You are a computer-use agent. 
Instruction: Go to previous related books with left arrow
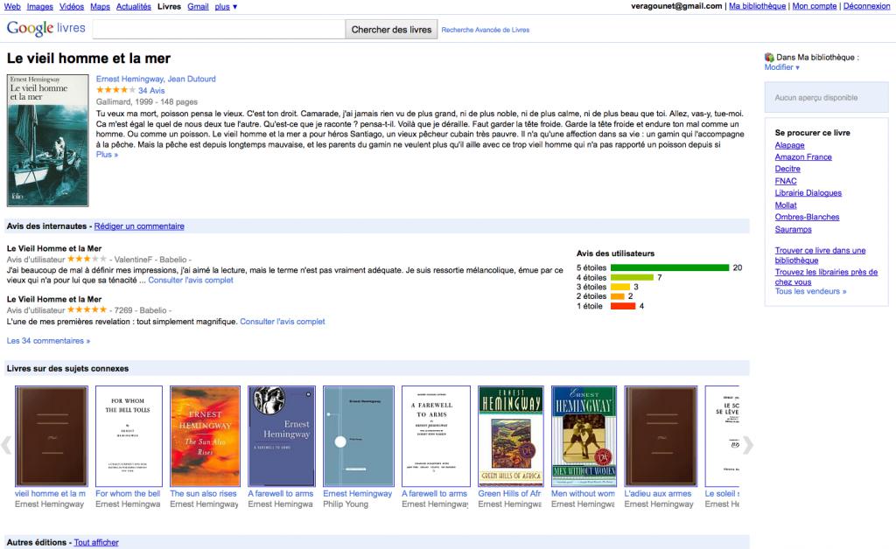click(6, 445)
